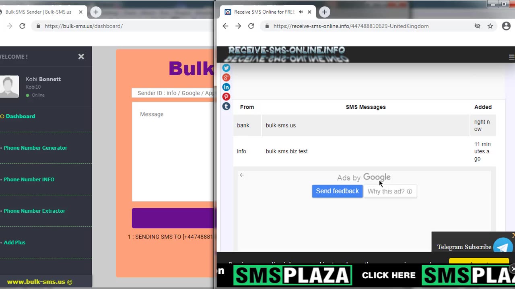Click the Tumblr share icon

click(x=226, y=106)
